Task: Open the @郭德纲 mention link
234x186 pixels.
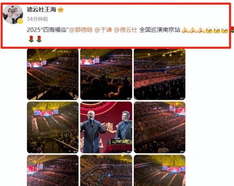Action: pos(81,30)
